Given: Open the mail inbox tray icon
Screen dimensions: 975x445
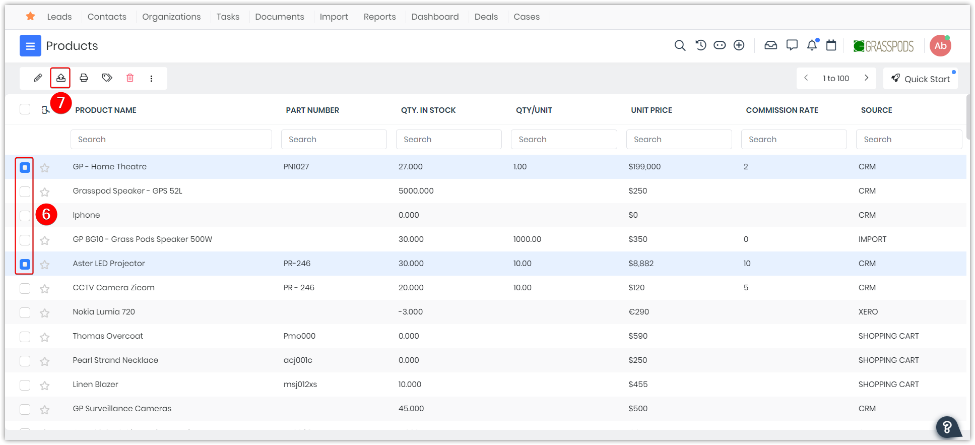Looking at the screenshot, I should click(x=770, y=45).
